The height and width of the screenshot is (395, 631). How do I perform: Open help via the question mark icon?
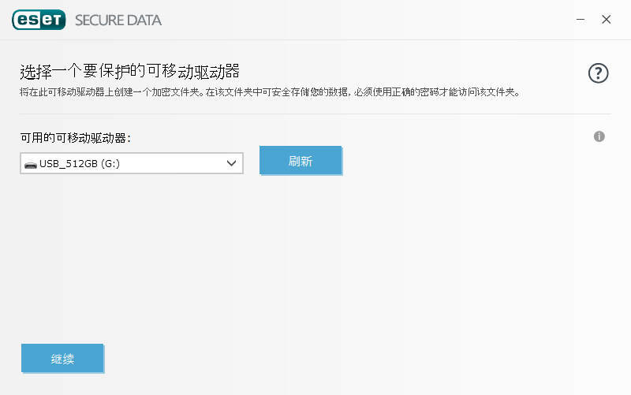point(598,73)
